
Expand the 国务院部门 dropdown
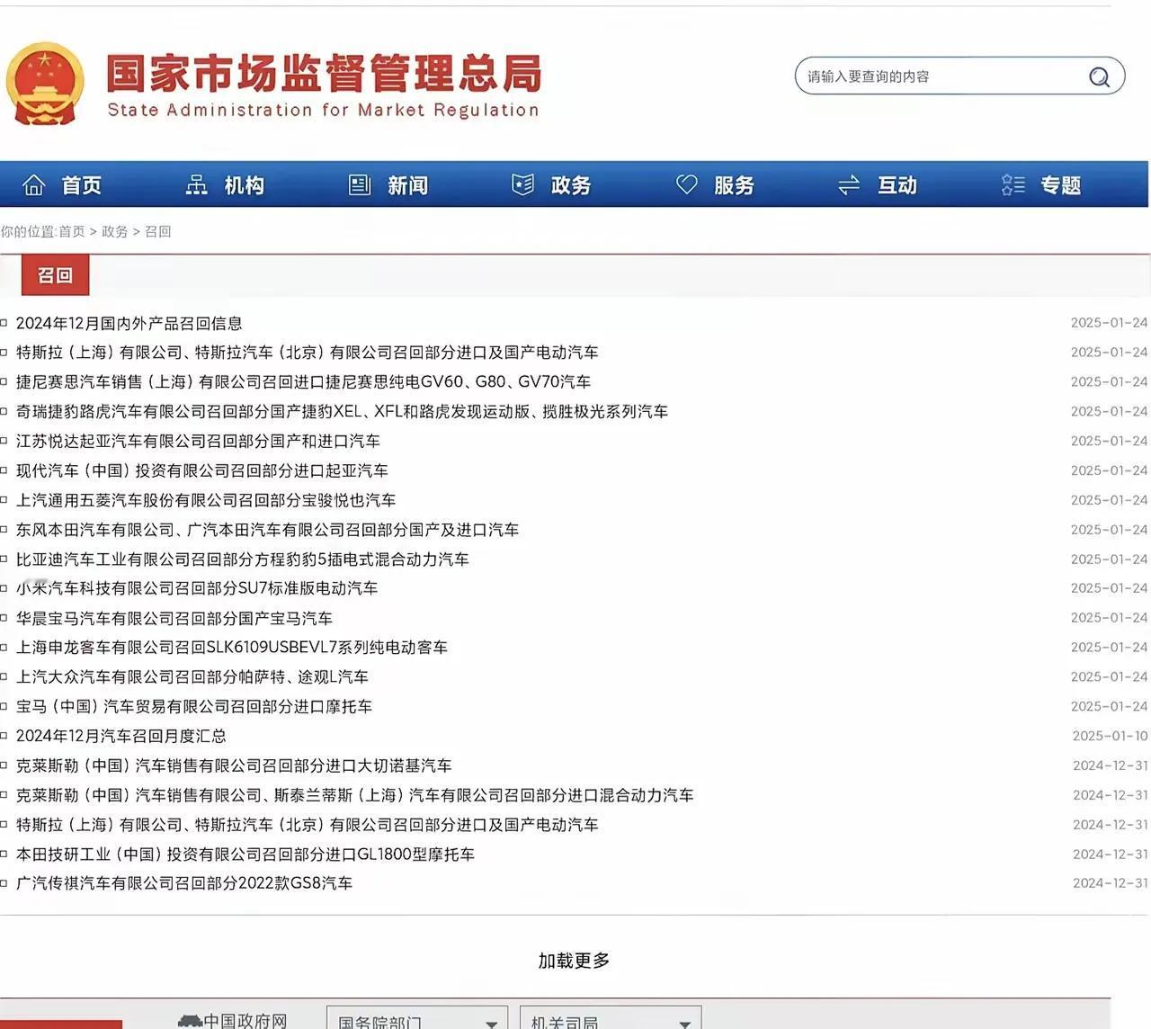tap(417, 1018)
